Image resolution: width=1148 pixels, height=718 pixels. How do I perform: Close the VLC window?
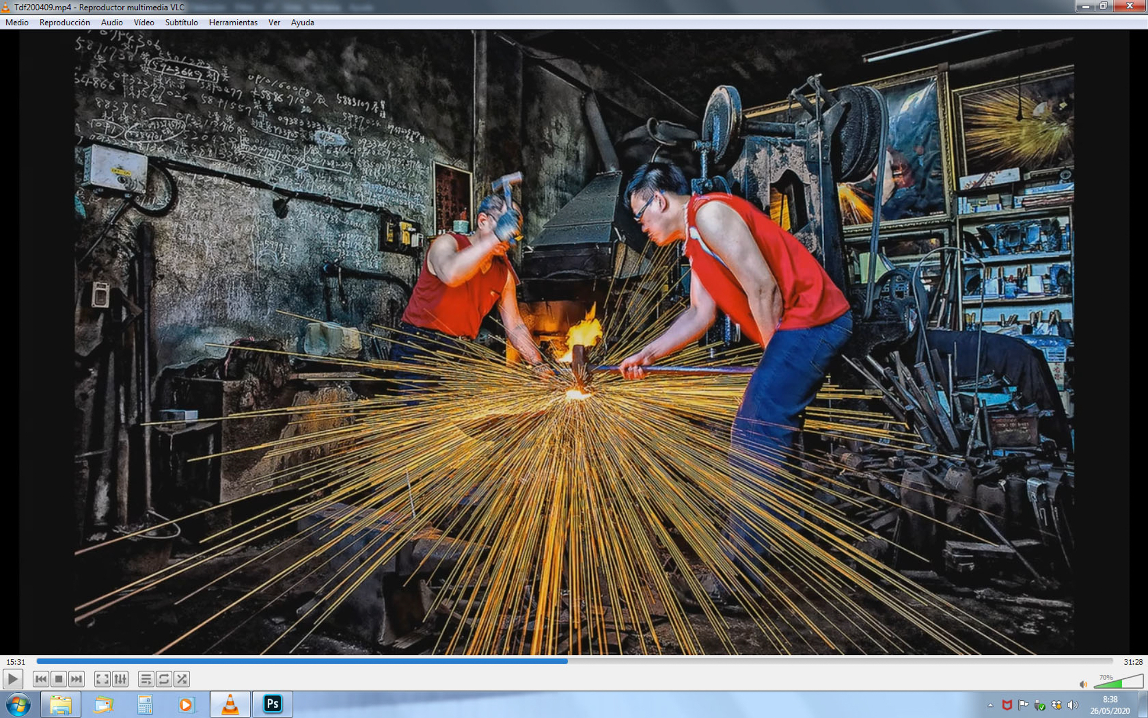[1130, 6]
